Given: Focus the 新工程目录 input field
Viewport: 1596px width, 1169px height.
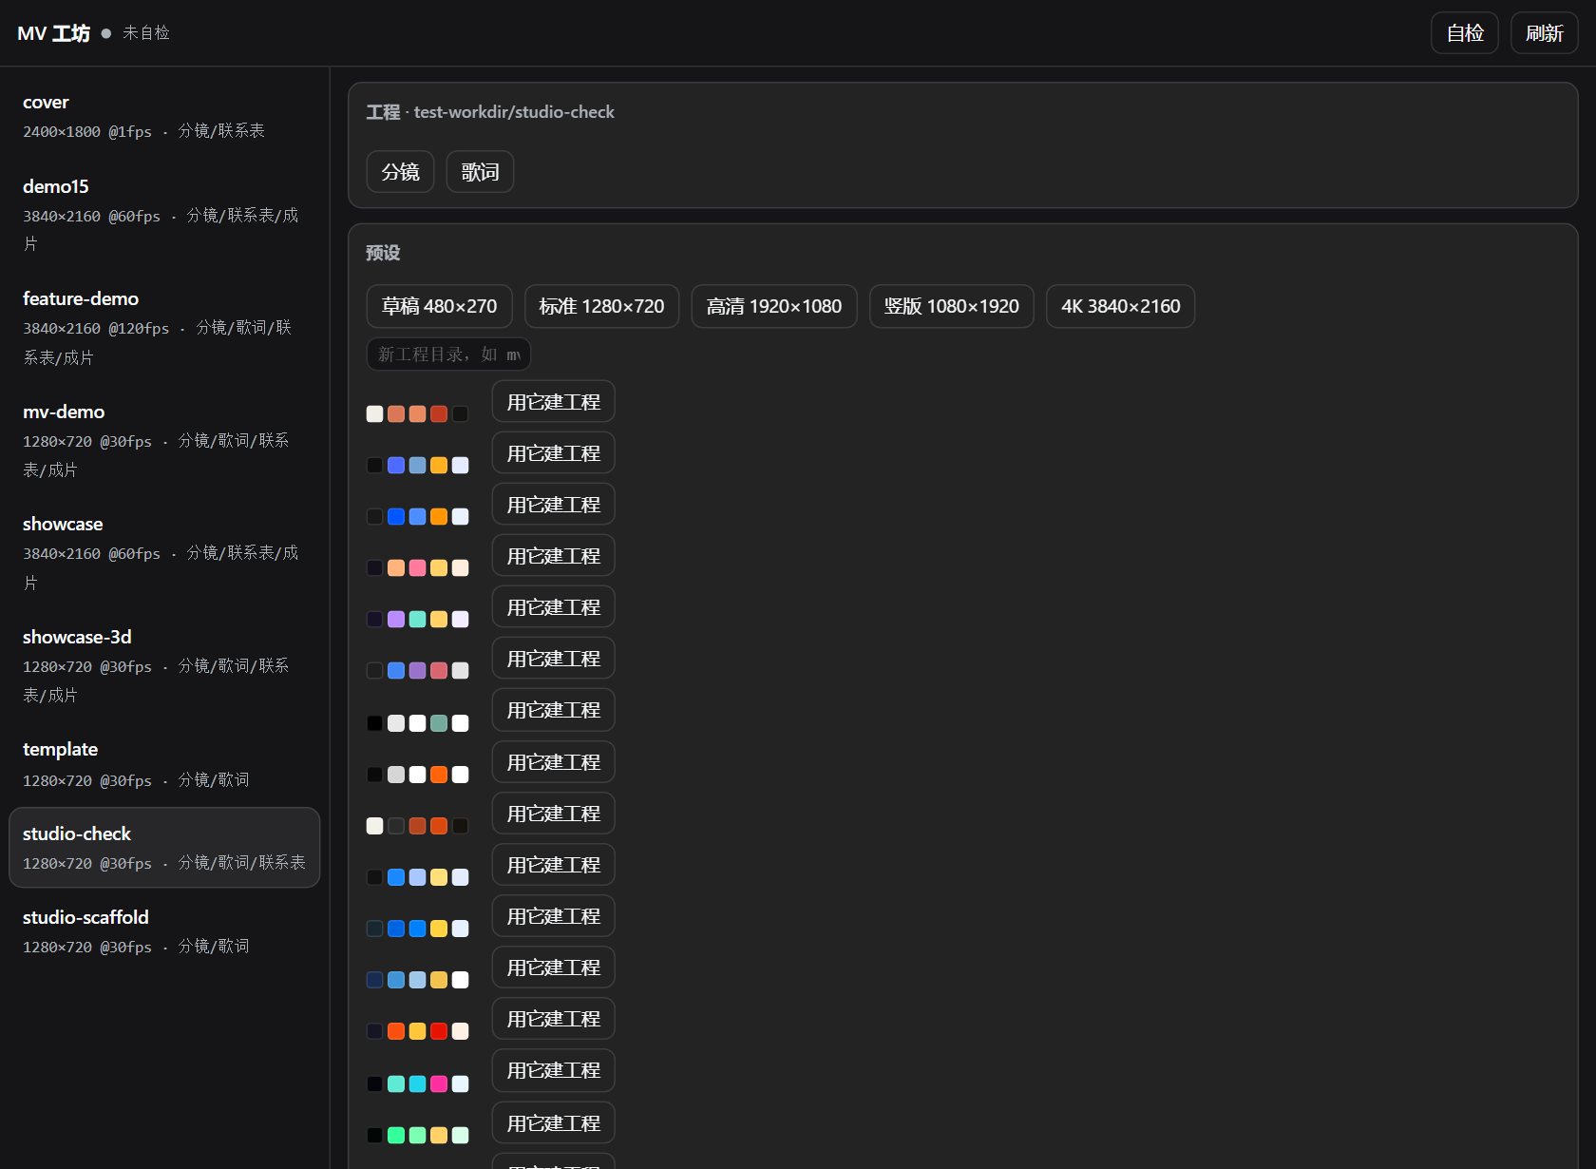Looking at the screenshot, I should 448,355.
